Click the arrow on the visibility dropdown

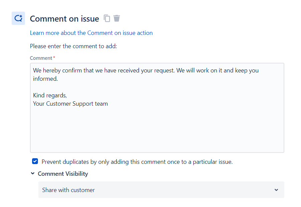pyautogui.click(x=276, y=190)
